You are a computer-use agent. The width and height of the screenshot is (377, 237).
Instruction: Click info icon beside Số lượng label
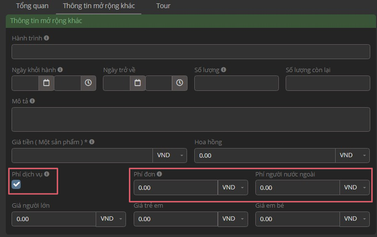point(224,70)
